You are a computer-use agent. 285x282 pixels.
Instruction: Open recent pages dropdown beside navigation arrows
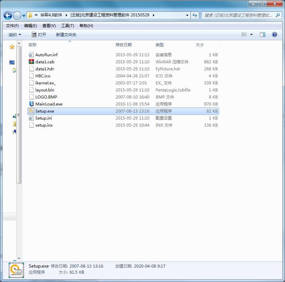click(x=24, y=16)
